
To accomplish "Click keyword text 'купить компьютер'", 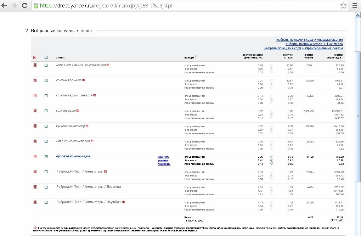I will click(70, 126).
